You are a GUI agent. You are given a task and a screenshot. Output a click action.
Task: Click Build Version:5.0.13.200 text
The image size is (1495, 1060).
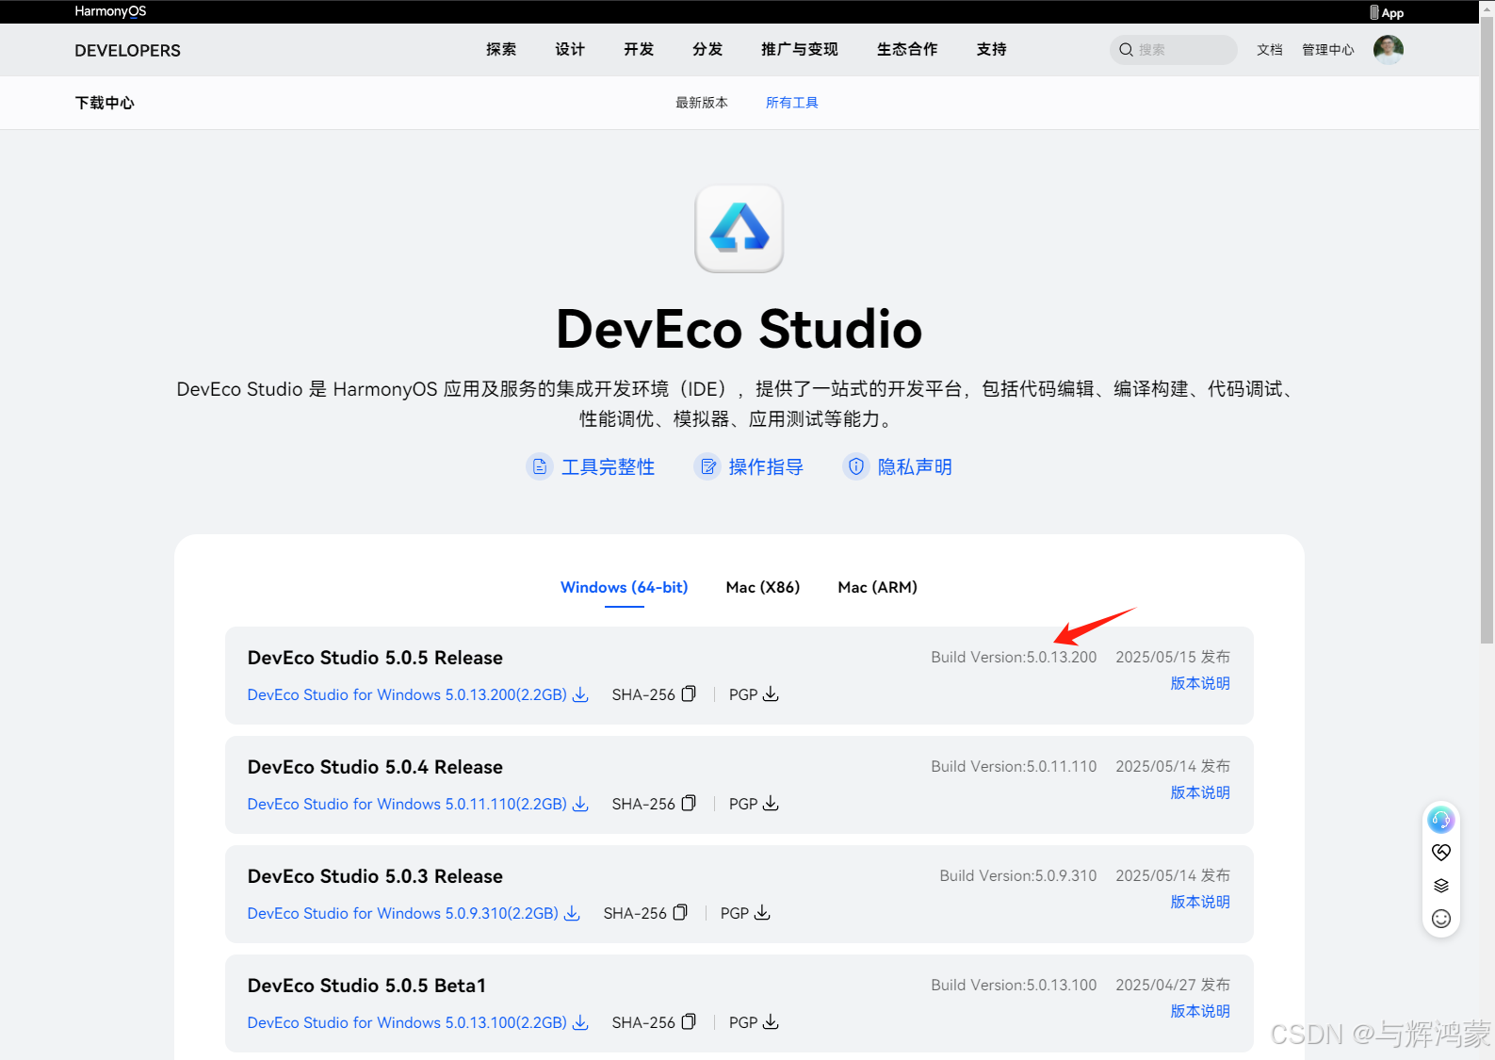1014,657
